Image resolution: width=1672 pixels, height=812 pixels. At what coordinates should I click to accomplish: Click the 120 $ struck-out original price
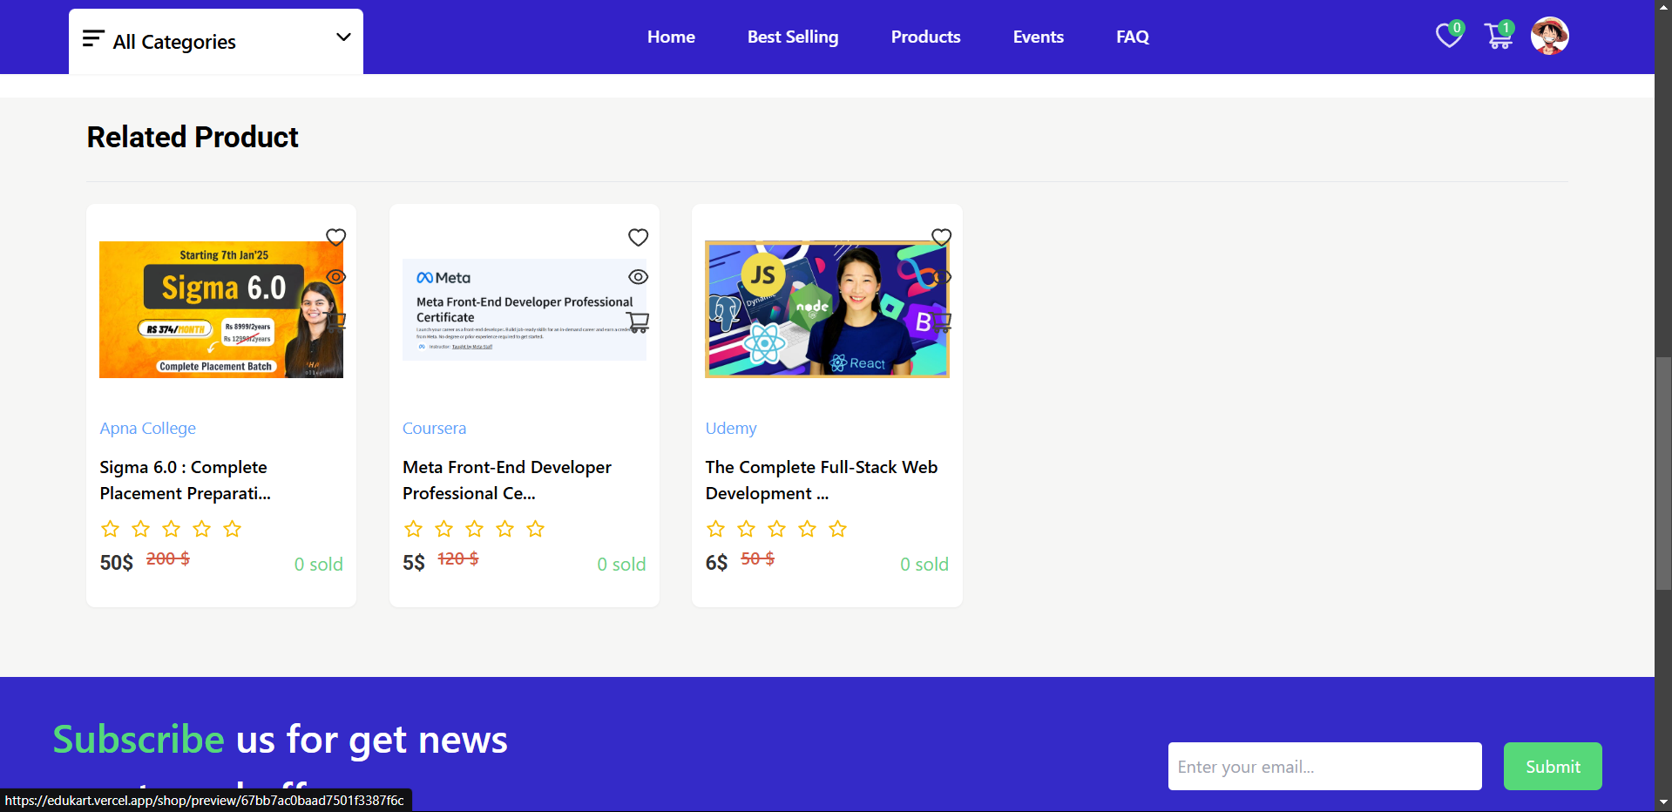(458, 558)
